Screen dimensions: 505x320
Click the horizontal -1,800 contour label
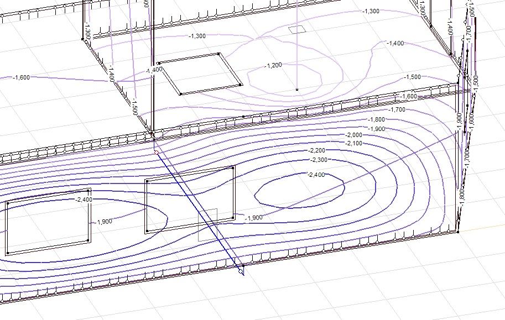[x=376, y=119]
